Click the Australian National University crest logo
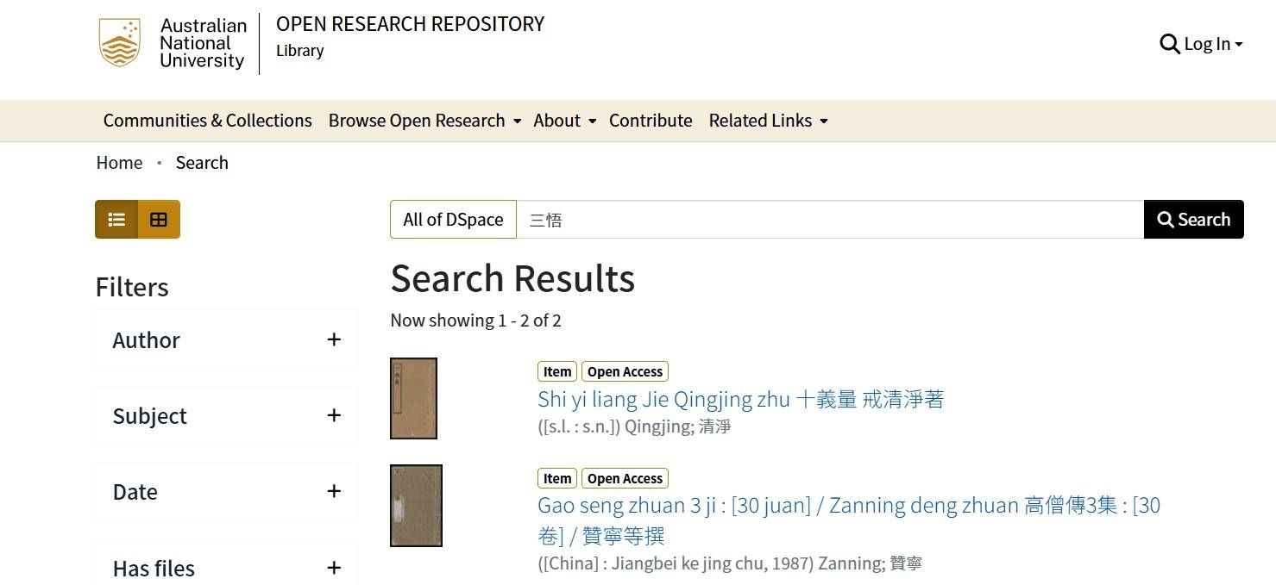The width and height of the screenshot is (1276, 585). (119, 43)
